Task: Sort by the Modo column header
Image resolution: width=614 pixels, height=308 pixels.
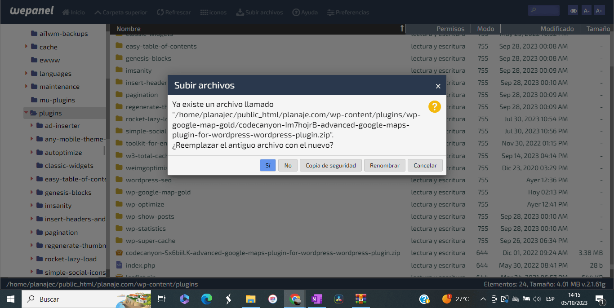Action: (x=485, y=29)
